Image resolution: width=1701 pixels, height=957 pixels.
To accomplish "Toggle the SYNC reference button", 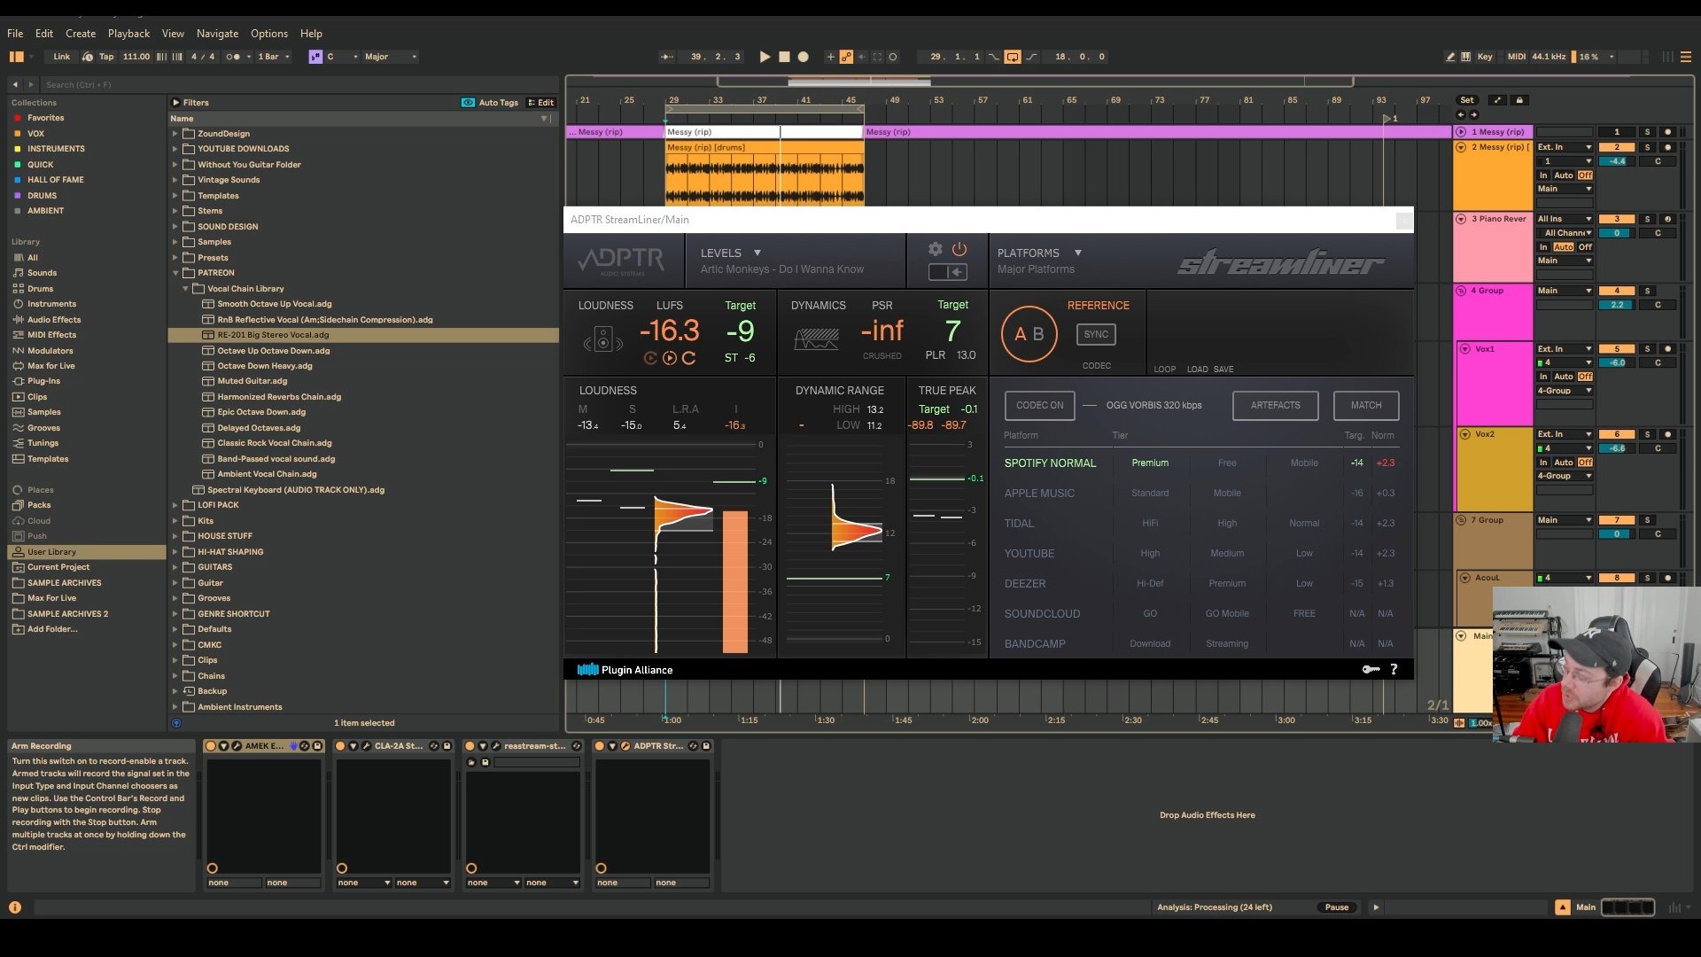I will (1096, 334).
